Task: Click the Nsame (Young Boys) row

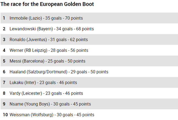Action: click(x=89, y=104)
